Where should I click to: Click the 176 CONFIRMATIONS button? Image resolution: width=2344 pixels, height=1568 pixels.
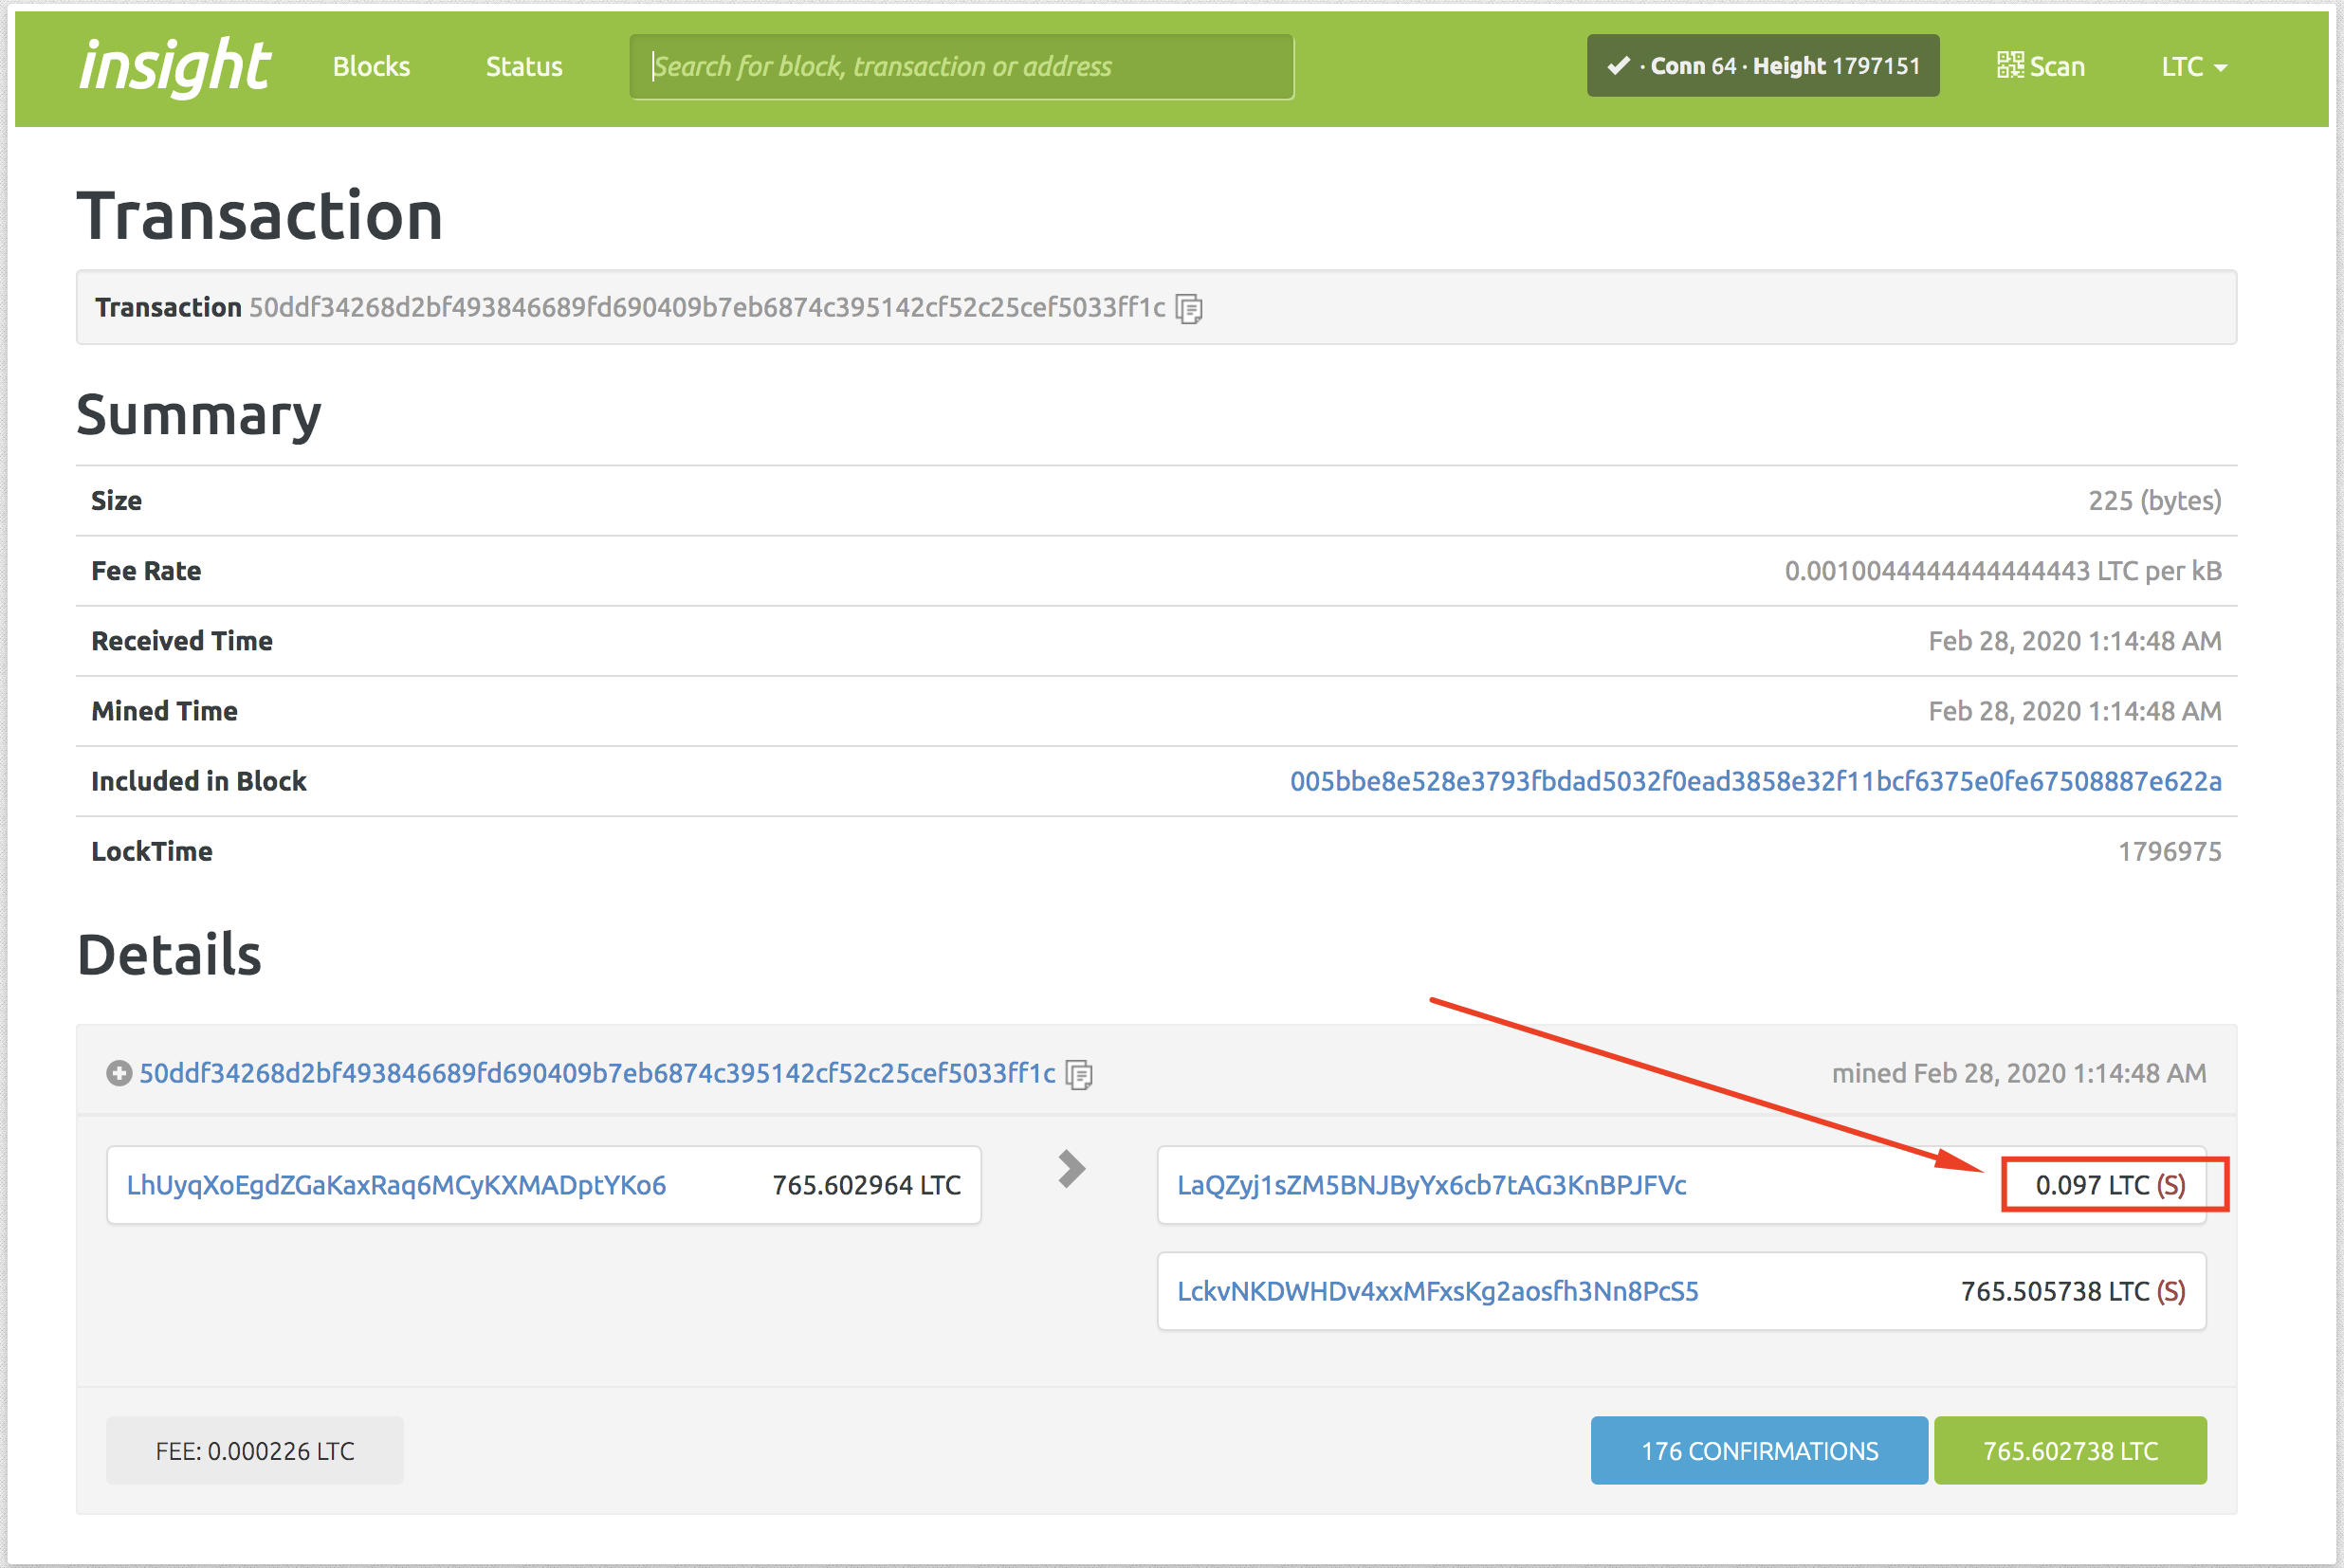pyautogui.click(x=1759, y=1451)
